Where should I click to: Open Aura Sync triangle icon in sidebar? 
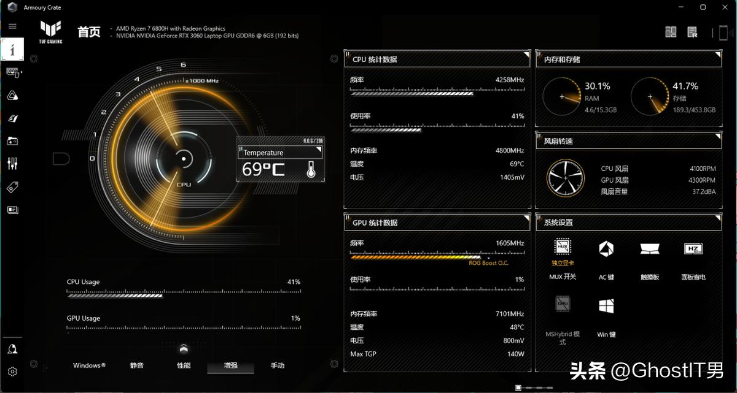pyautogui.click(x=12, y=95)
